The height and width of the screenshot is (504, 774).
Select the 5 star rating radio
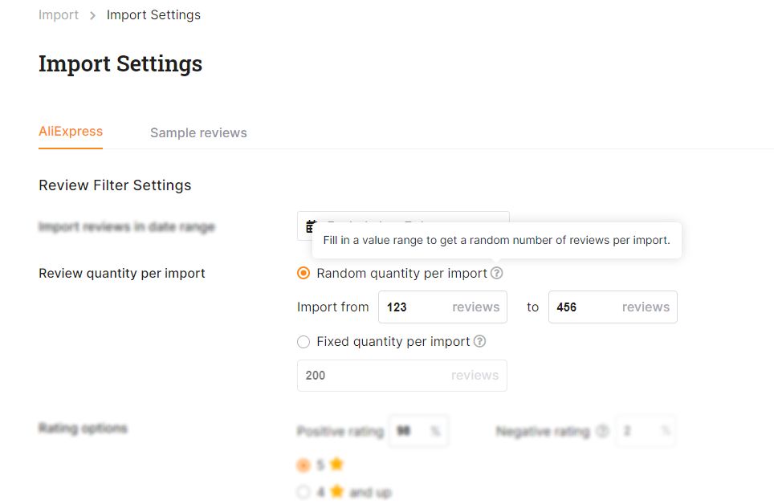click(303, 465)
